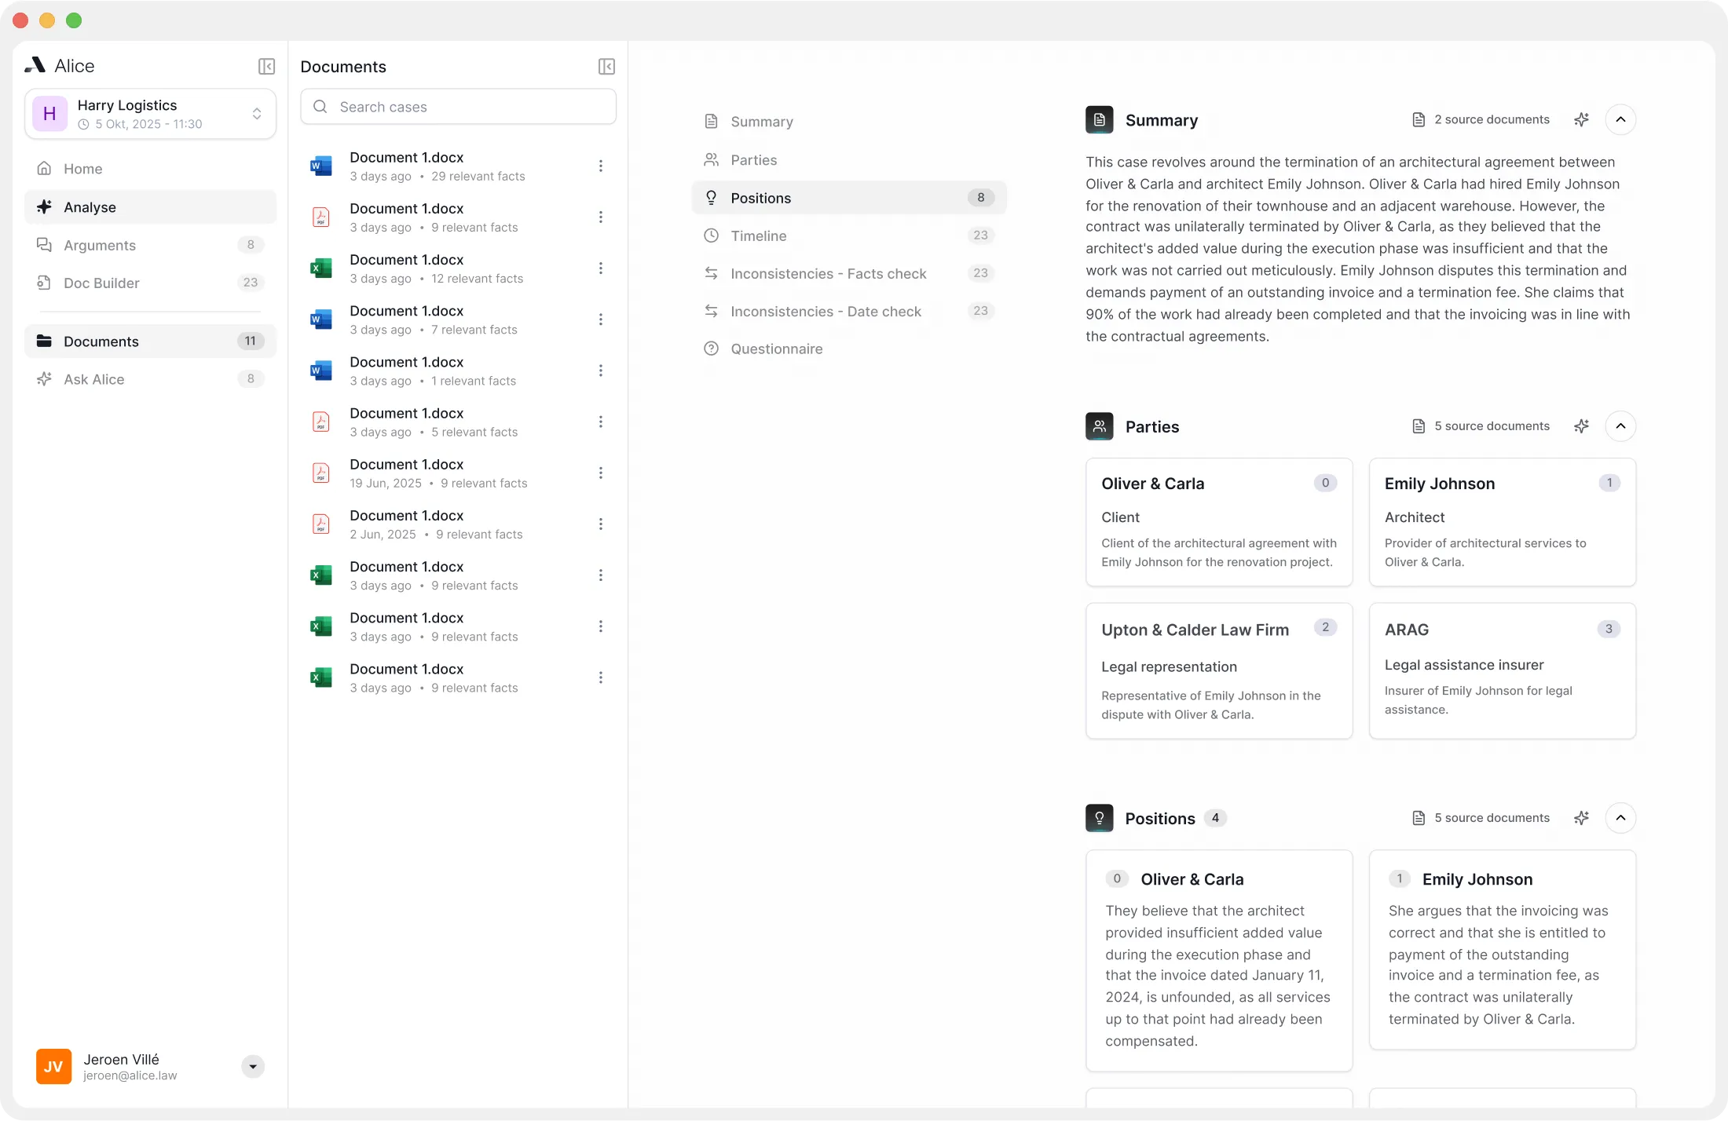Select Inconsistencies - Facts check nav item

(828, 274)
